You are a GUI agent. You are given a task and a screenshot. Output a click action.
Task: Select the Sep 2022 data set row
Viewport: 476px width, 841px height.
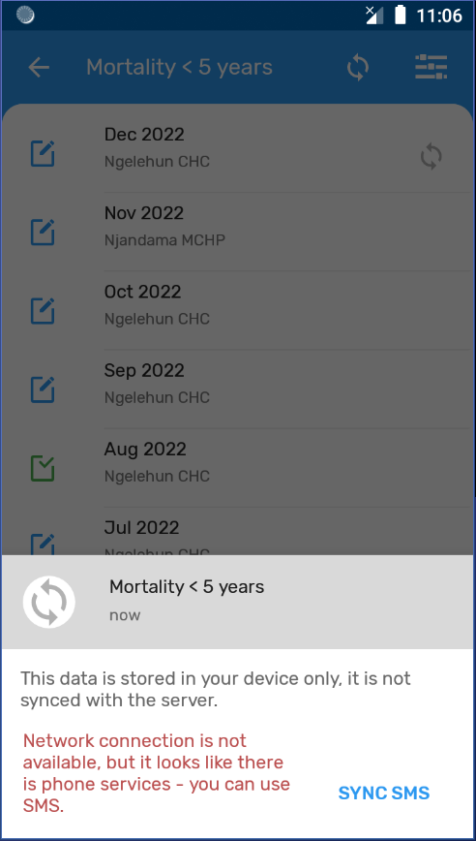238,389
